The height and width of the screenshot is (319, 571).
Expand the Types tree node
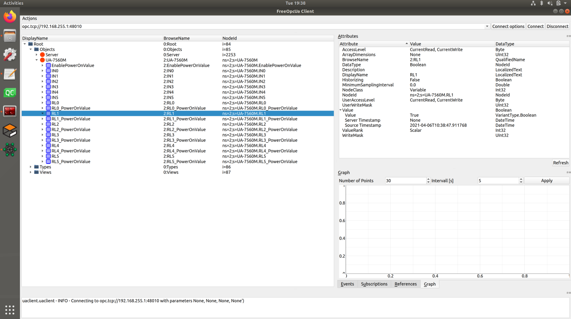(x=30, y=167)
